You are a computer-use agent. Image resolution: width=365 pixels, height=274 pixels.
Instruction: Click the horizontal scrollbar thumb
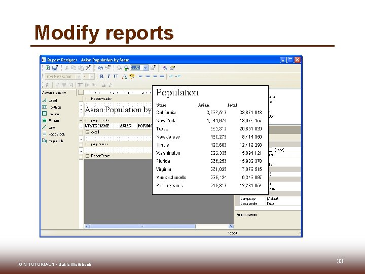142,226
